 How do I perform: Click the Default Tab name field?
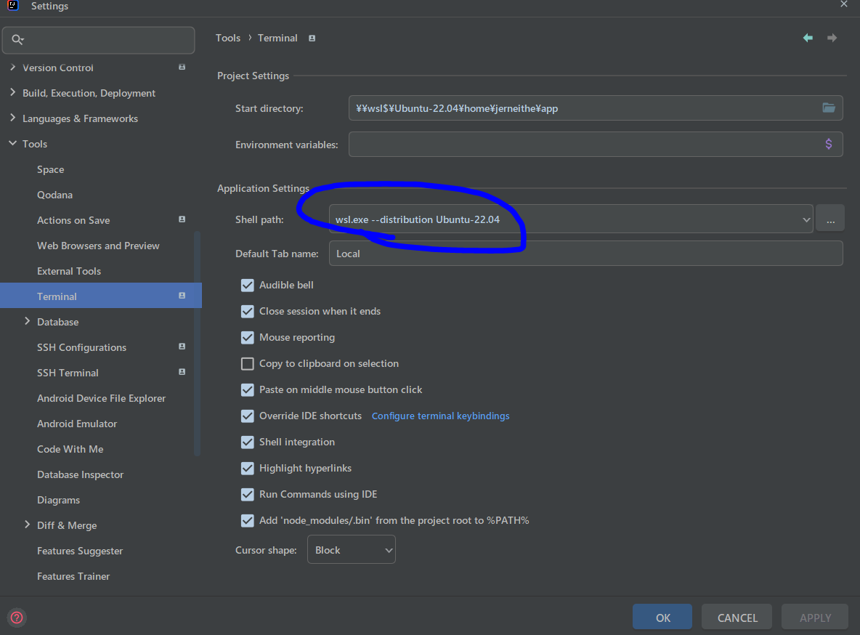(585, 254)
